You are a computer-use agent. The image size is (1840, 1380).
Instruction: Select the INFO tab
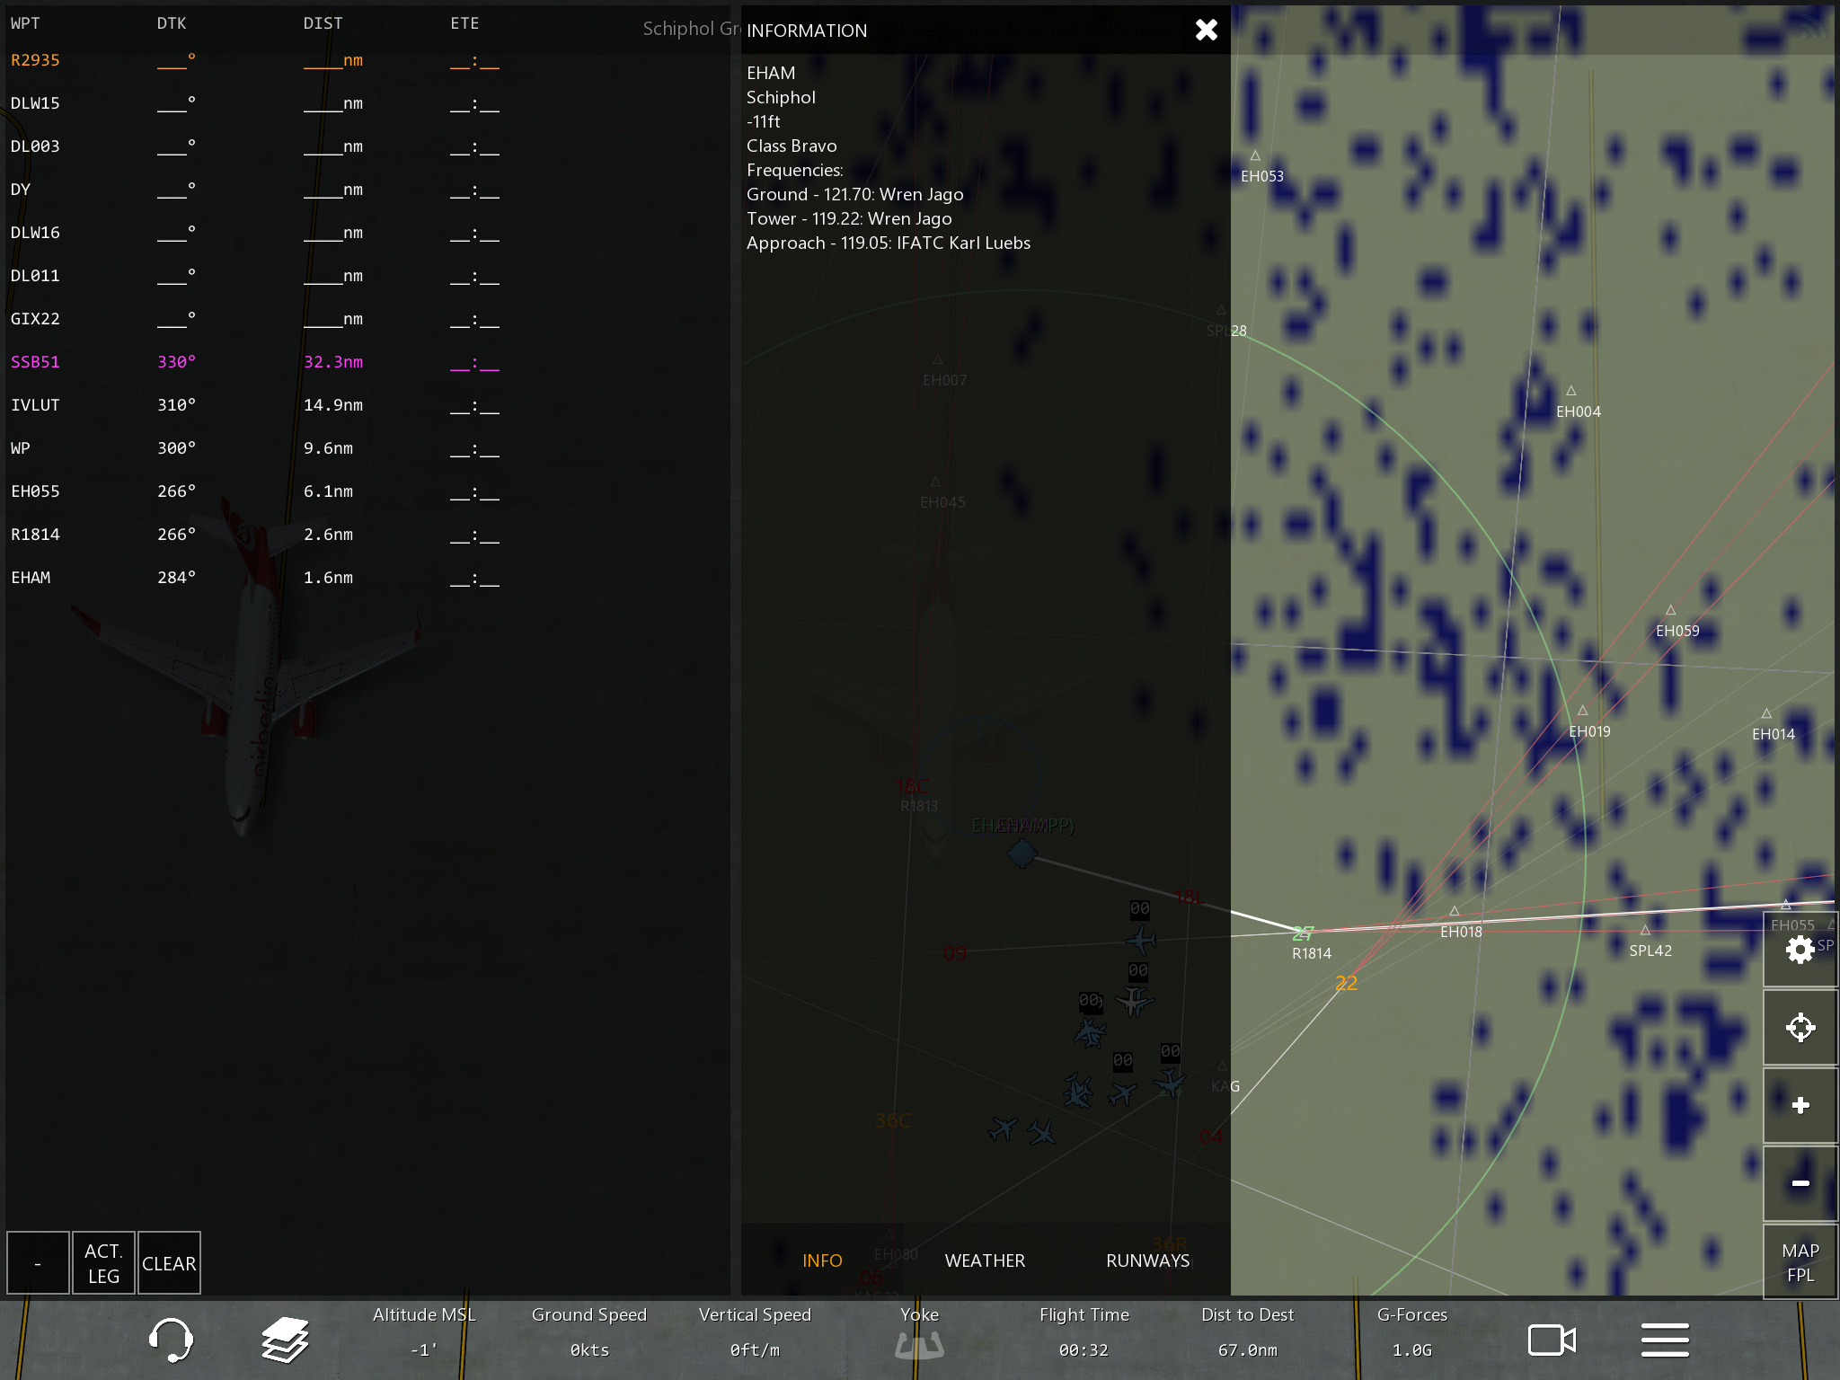tap(822, 1261)
